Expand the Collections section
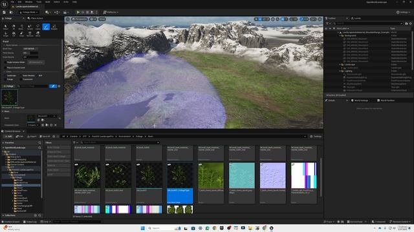 3,215
